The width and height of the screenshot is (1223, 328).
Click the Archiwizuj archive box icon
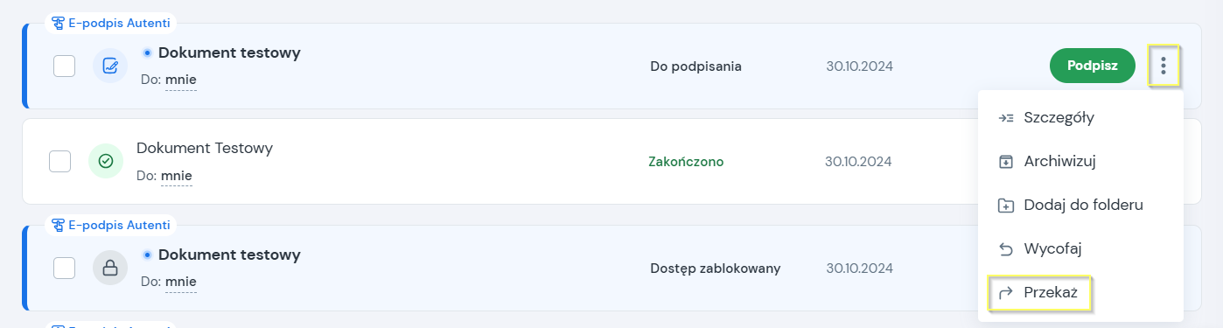[1006, 162]
